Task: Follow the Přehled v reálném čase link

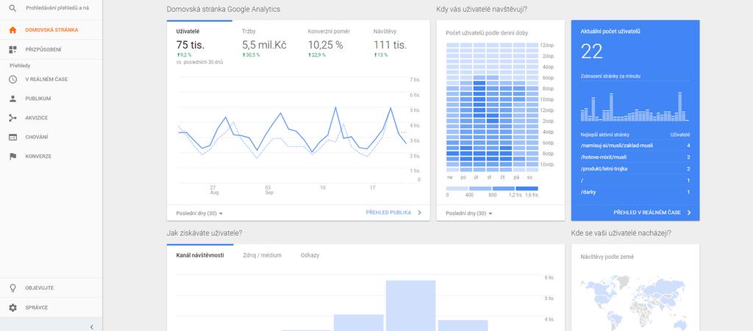Action: (647, 213)
